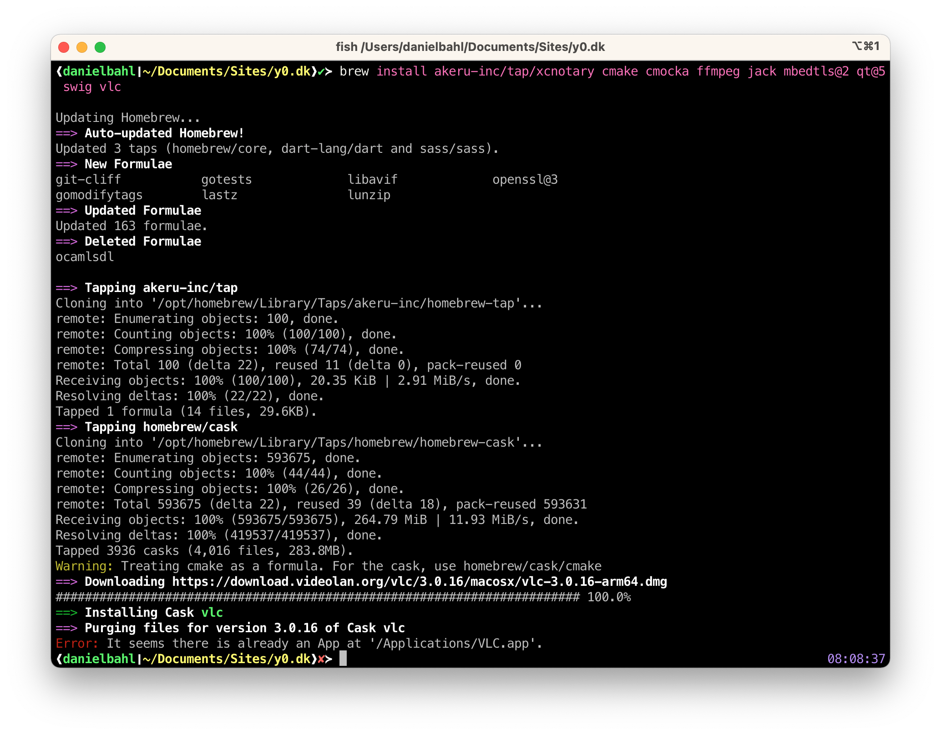Image resolution: width=941 pixels, height=735 pixels.
Task: Click the 'libavif' formula name
Action: 372,180
